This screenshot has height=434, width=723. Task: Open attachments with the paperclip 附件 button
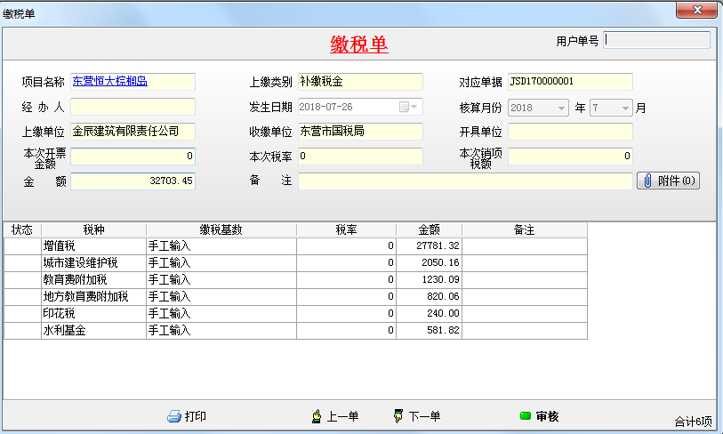[668, 181]
